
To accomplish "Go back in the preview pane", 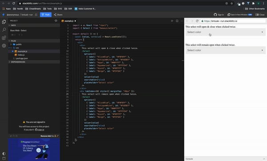I will [x=187, y=21].
